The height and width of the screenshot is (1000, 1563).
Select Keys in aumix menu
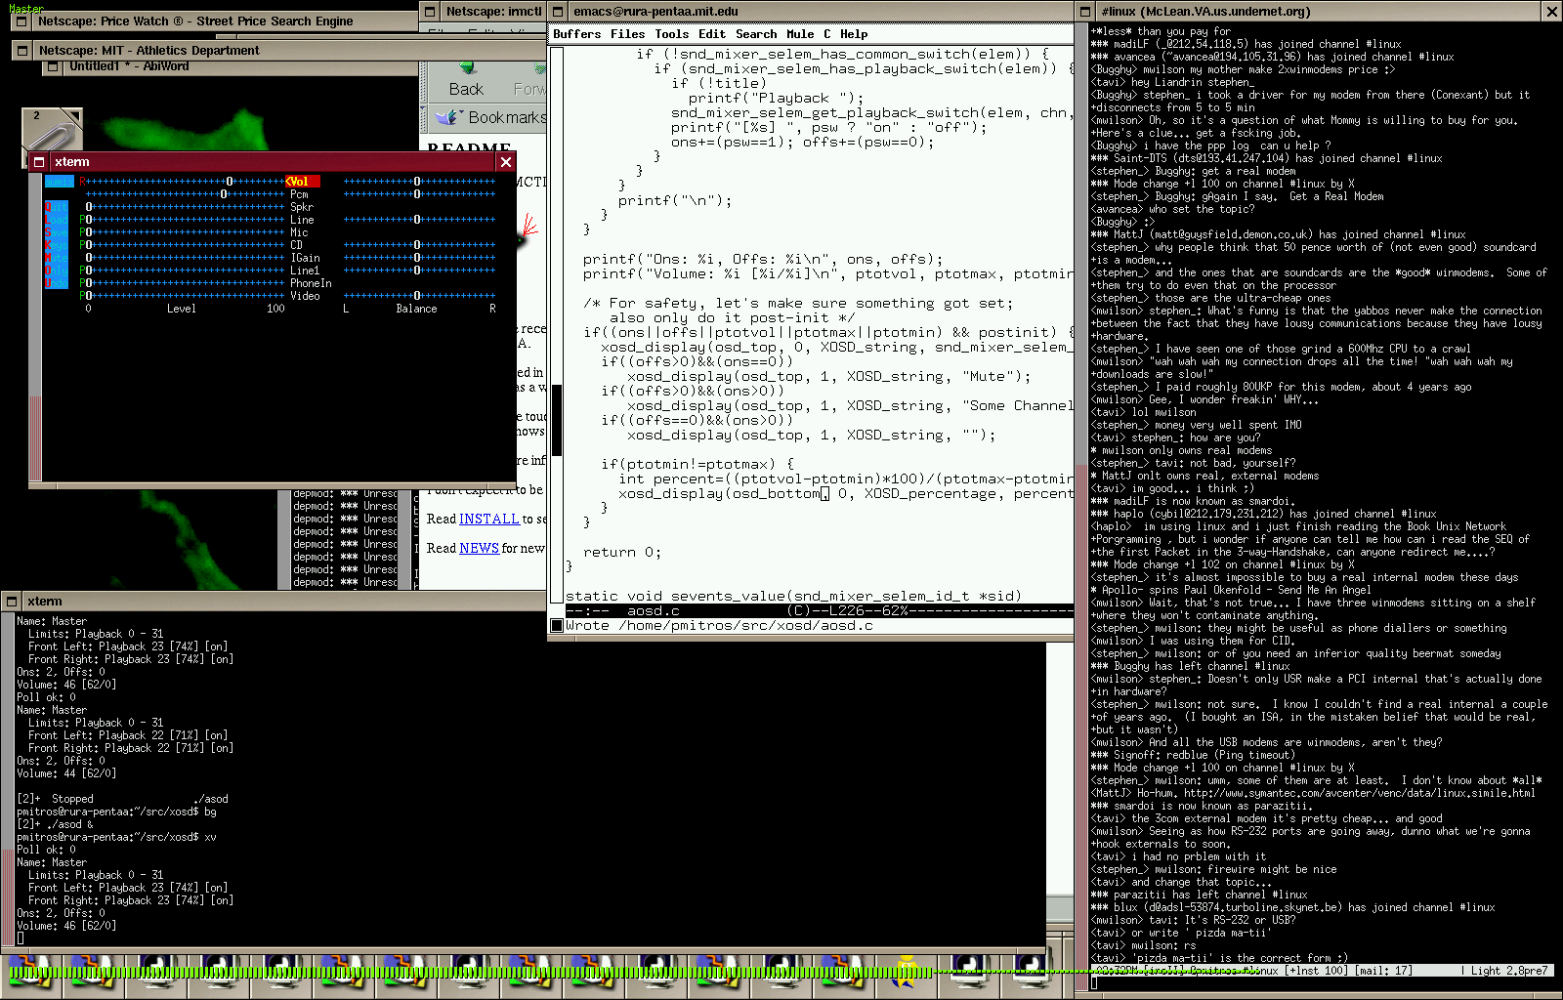coord(57,245)
